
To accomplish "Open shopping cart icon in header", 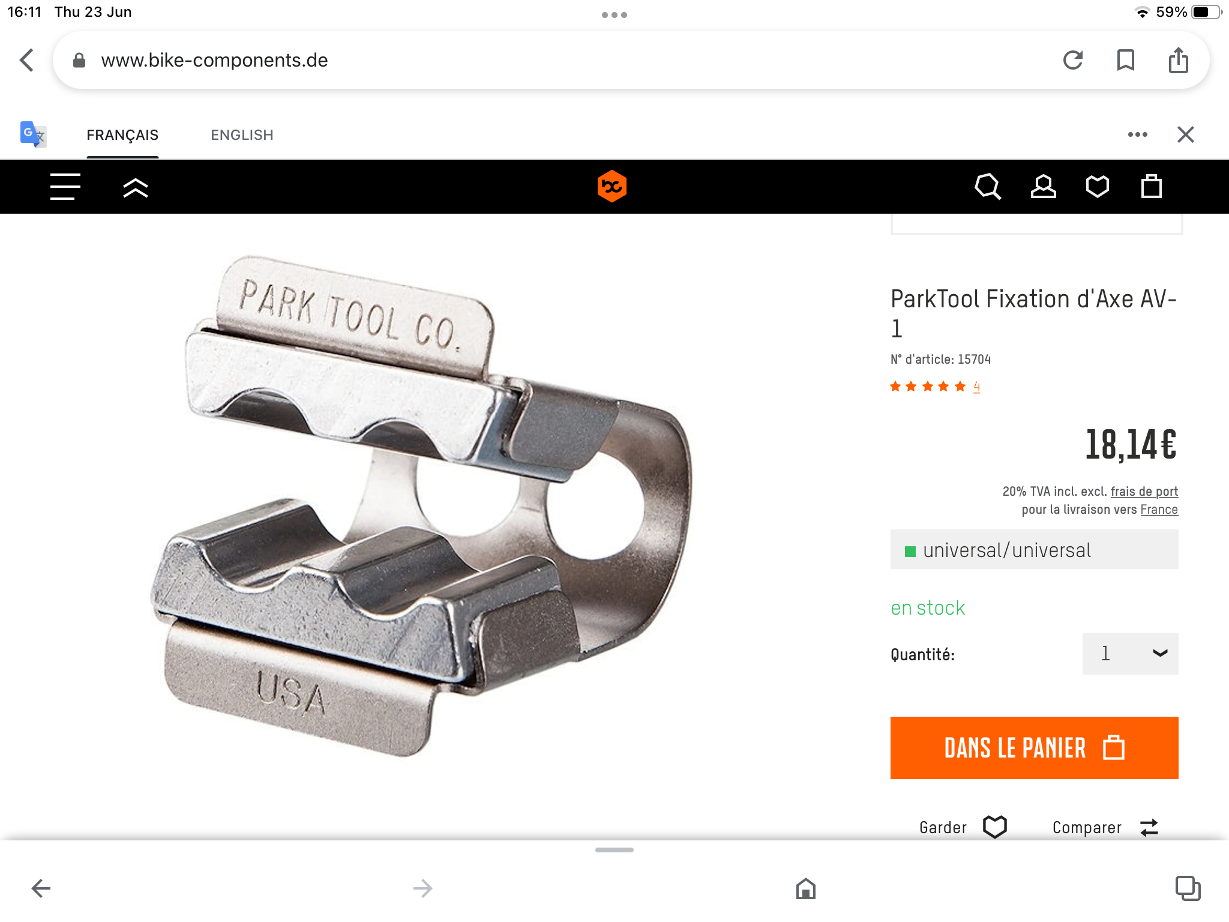I will tap(1152, 187).
